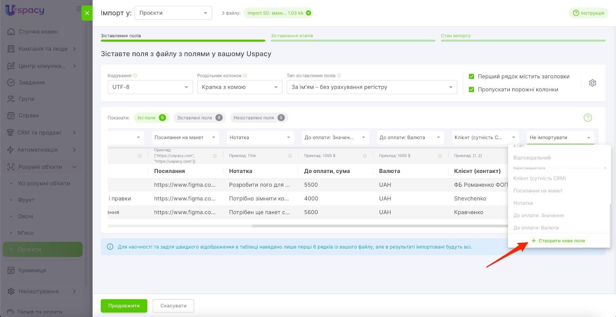Select Нотатка option in dropdown list
The width and height of the screenshot is (616, 317).
tap(523, 203)
